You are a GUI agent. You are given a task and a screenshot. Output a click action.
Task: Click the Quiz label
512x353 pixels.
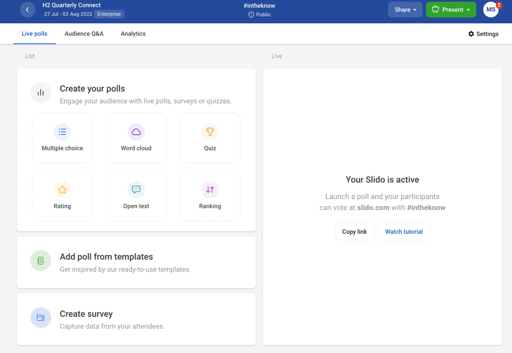click(x=210, y=148)
